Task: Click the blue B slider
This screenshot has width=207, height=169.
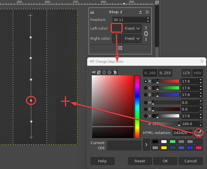Action: point(166,95)
